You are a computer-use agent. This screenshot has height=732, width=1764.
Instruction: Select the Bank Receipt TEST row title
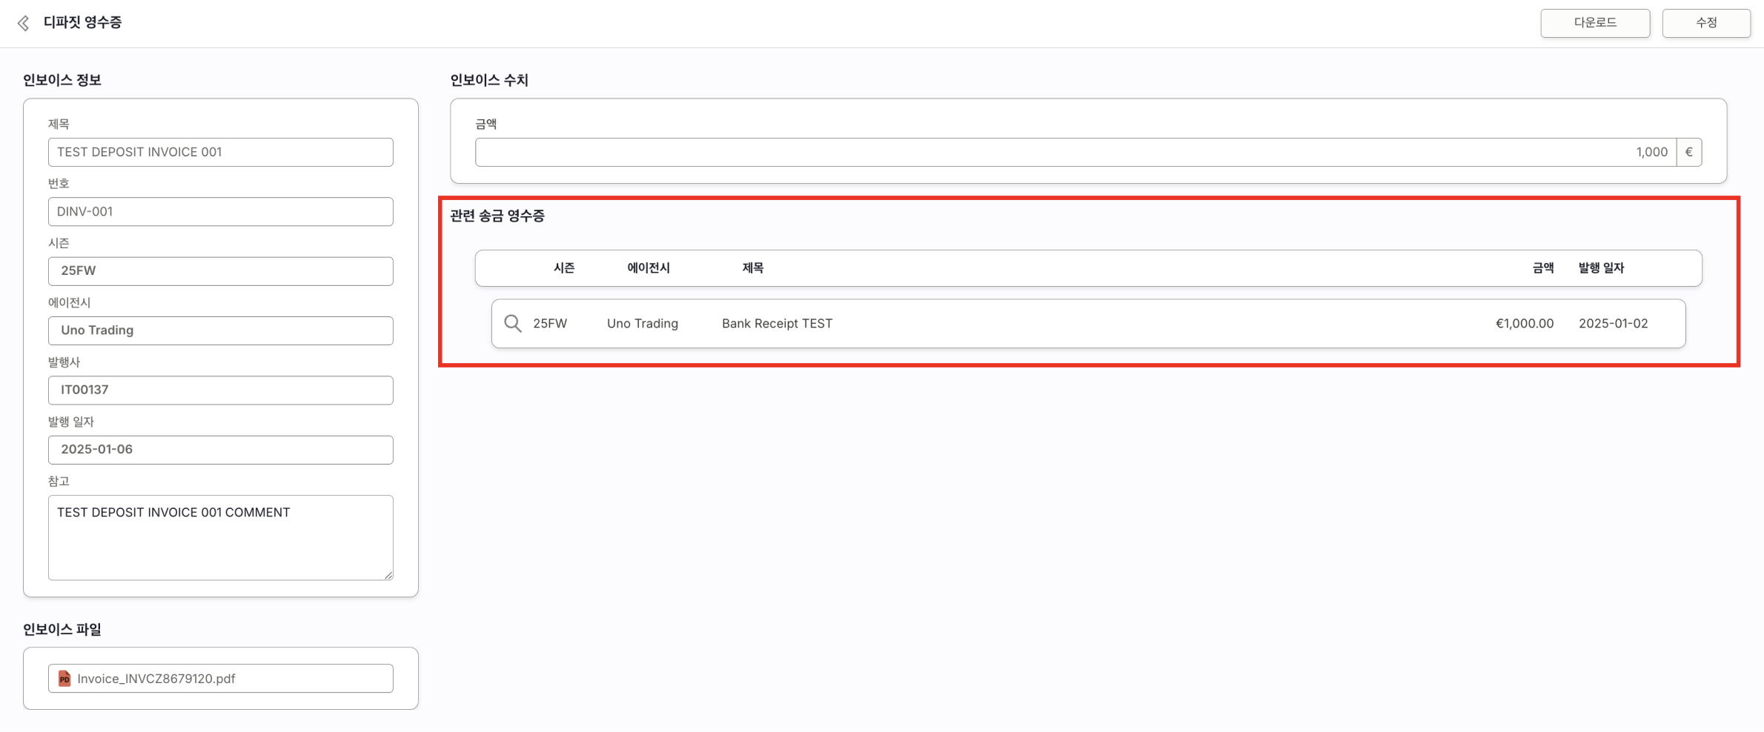[x=777, y=324]
